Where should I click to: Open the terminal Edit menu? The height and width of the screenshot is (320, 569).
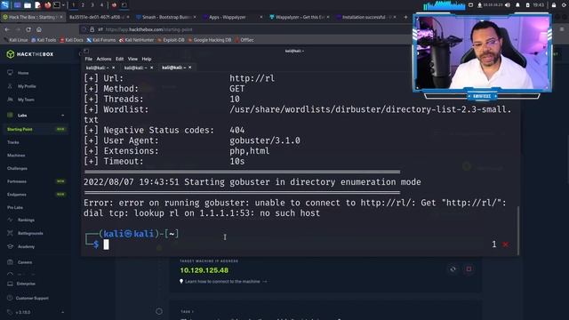(119, 59)
